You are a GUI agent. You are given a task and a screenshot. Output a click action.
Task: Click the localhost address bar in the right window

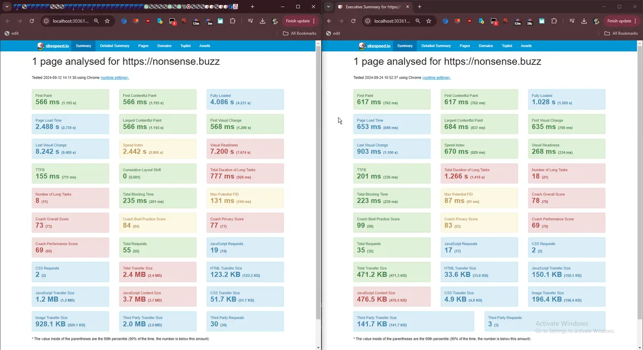tap(392, 21)
